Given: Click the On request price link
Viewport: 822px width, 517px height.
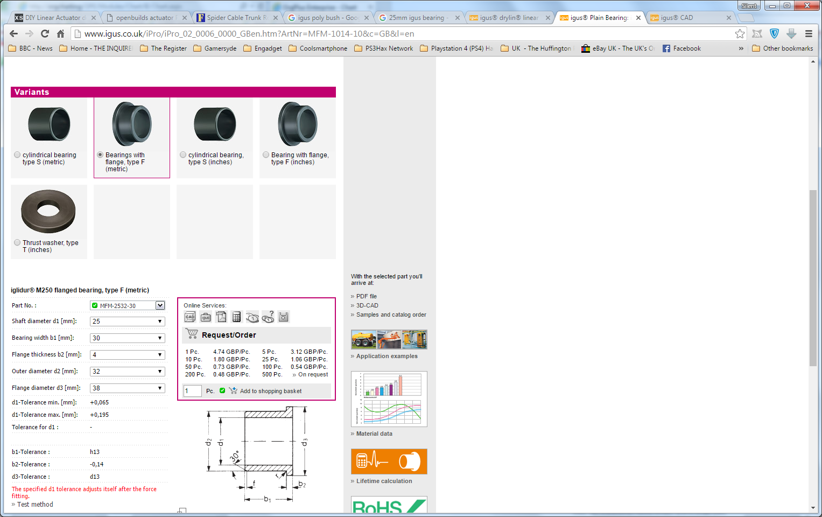Looking at the screenshot, I should click(313, 374).
